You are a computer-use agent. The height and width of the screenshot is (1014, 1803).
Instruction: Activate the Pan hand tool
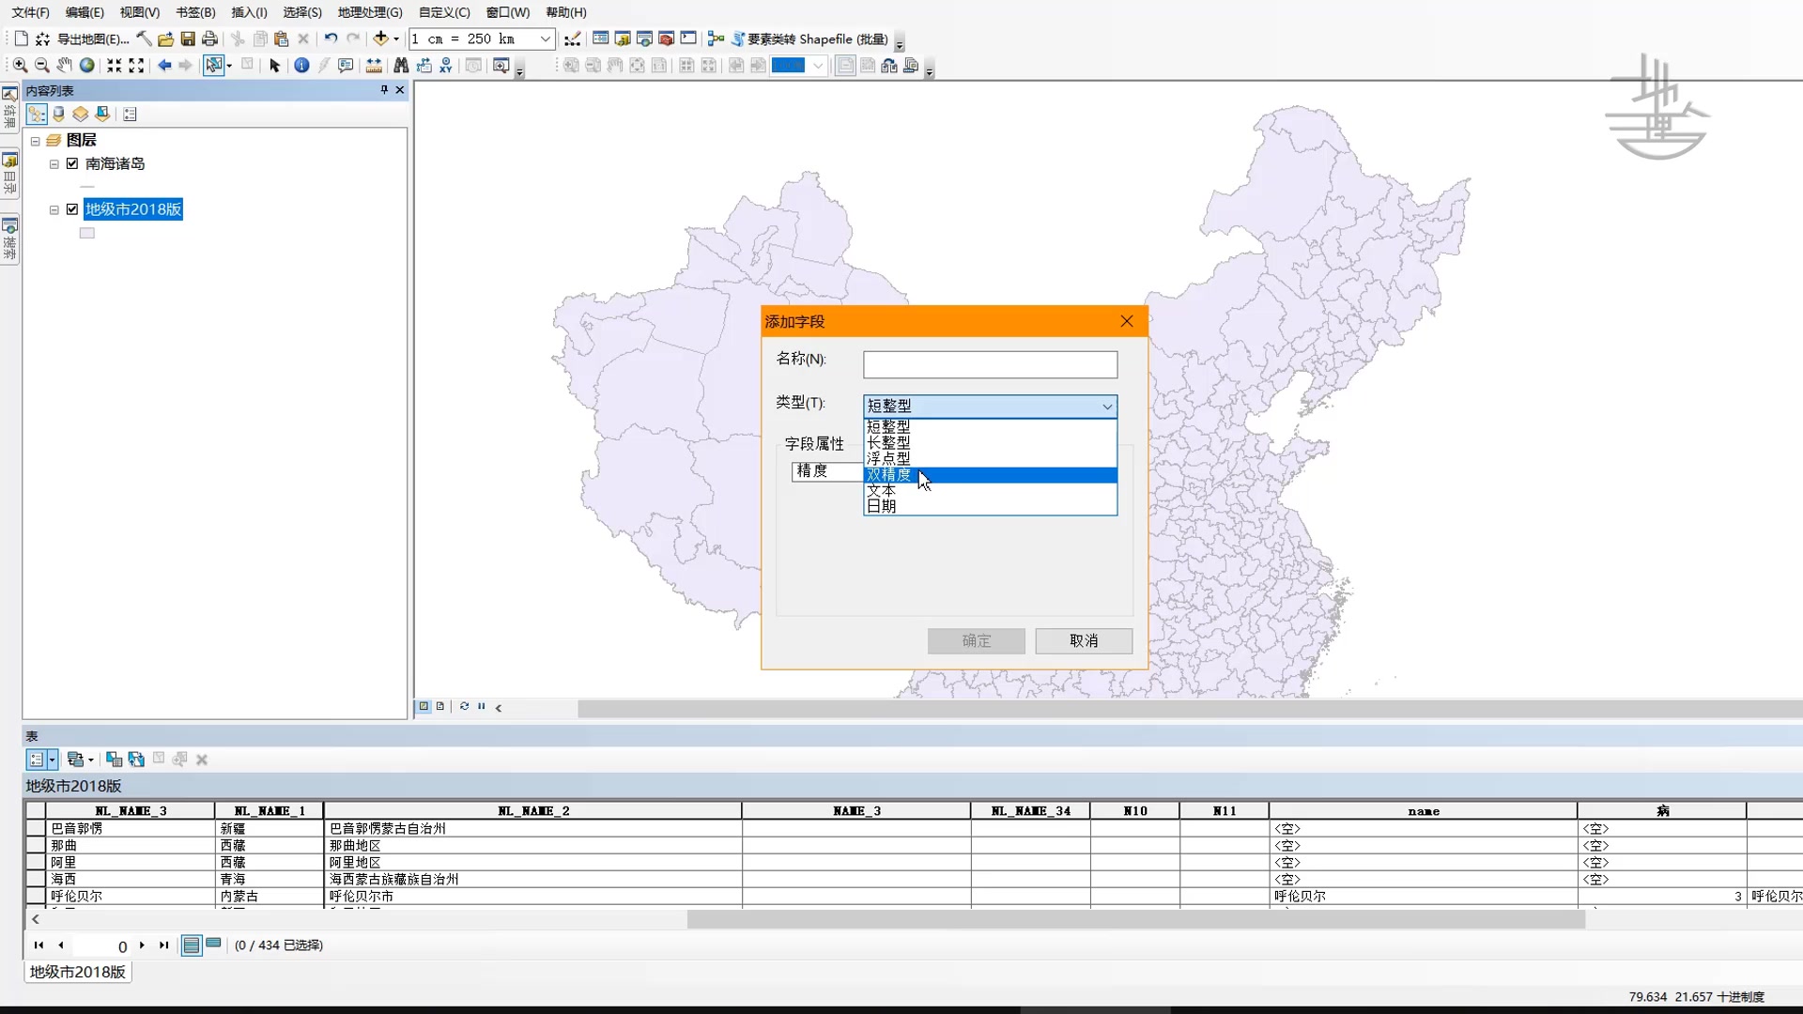[64, 66]
